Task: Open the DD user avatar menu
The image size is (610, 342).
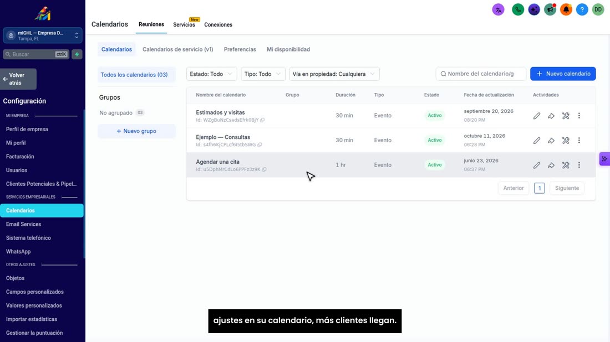Action: click(598, 10)
